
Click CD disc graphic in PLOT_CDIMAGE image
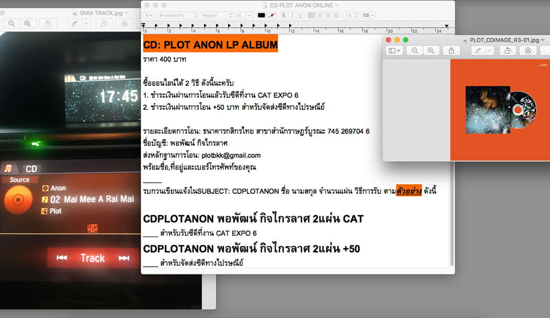click(523, 110)
